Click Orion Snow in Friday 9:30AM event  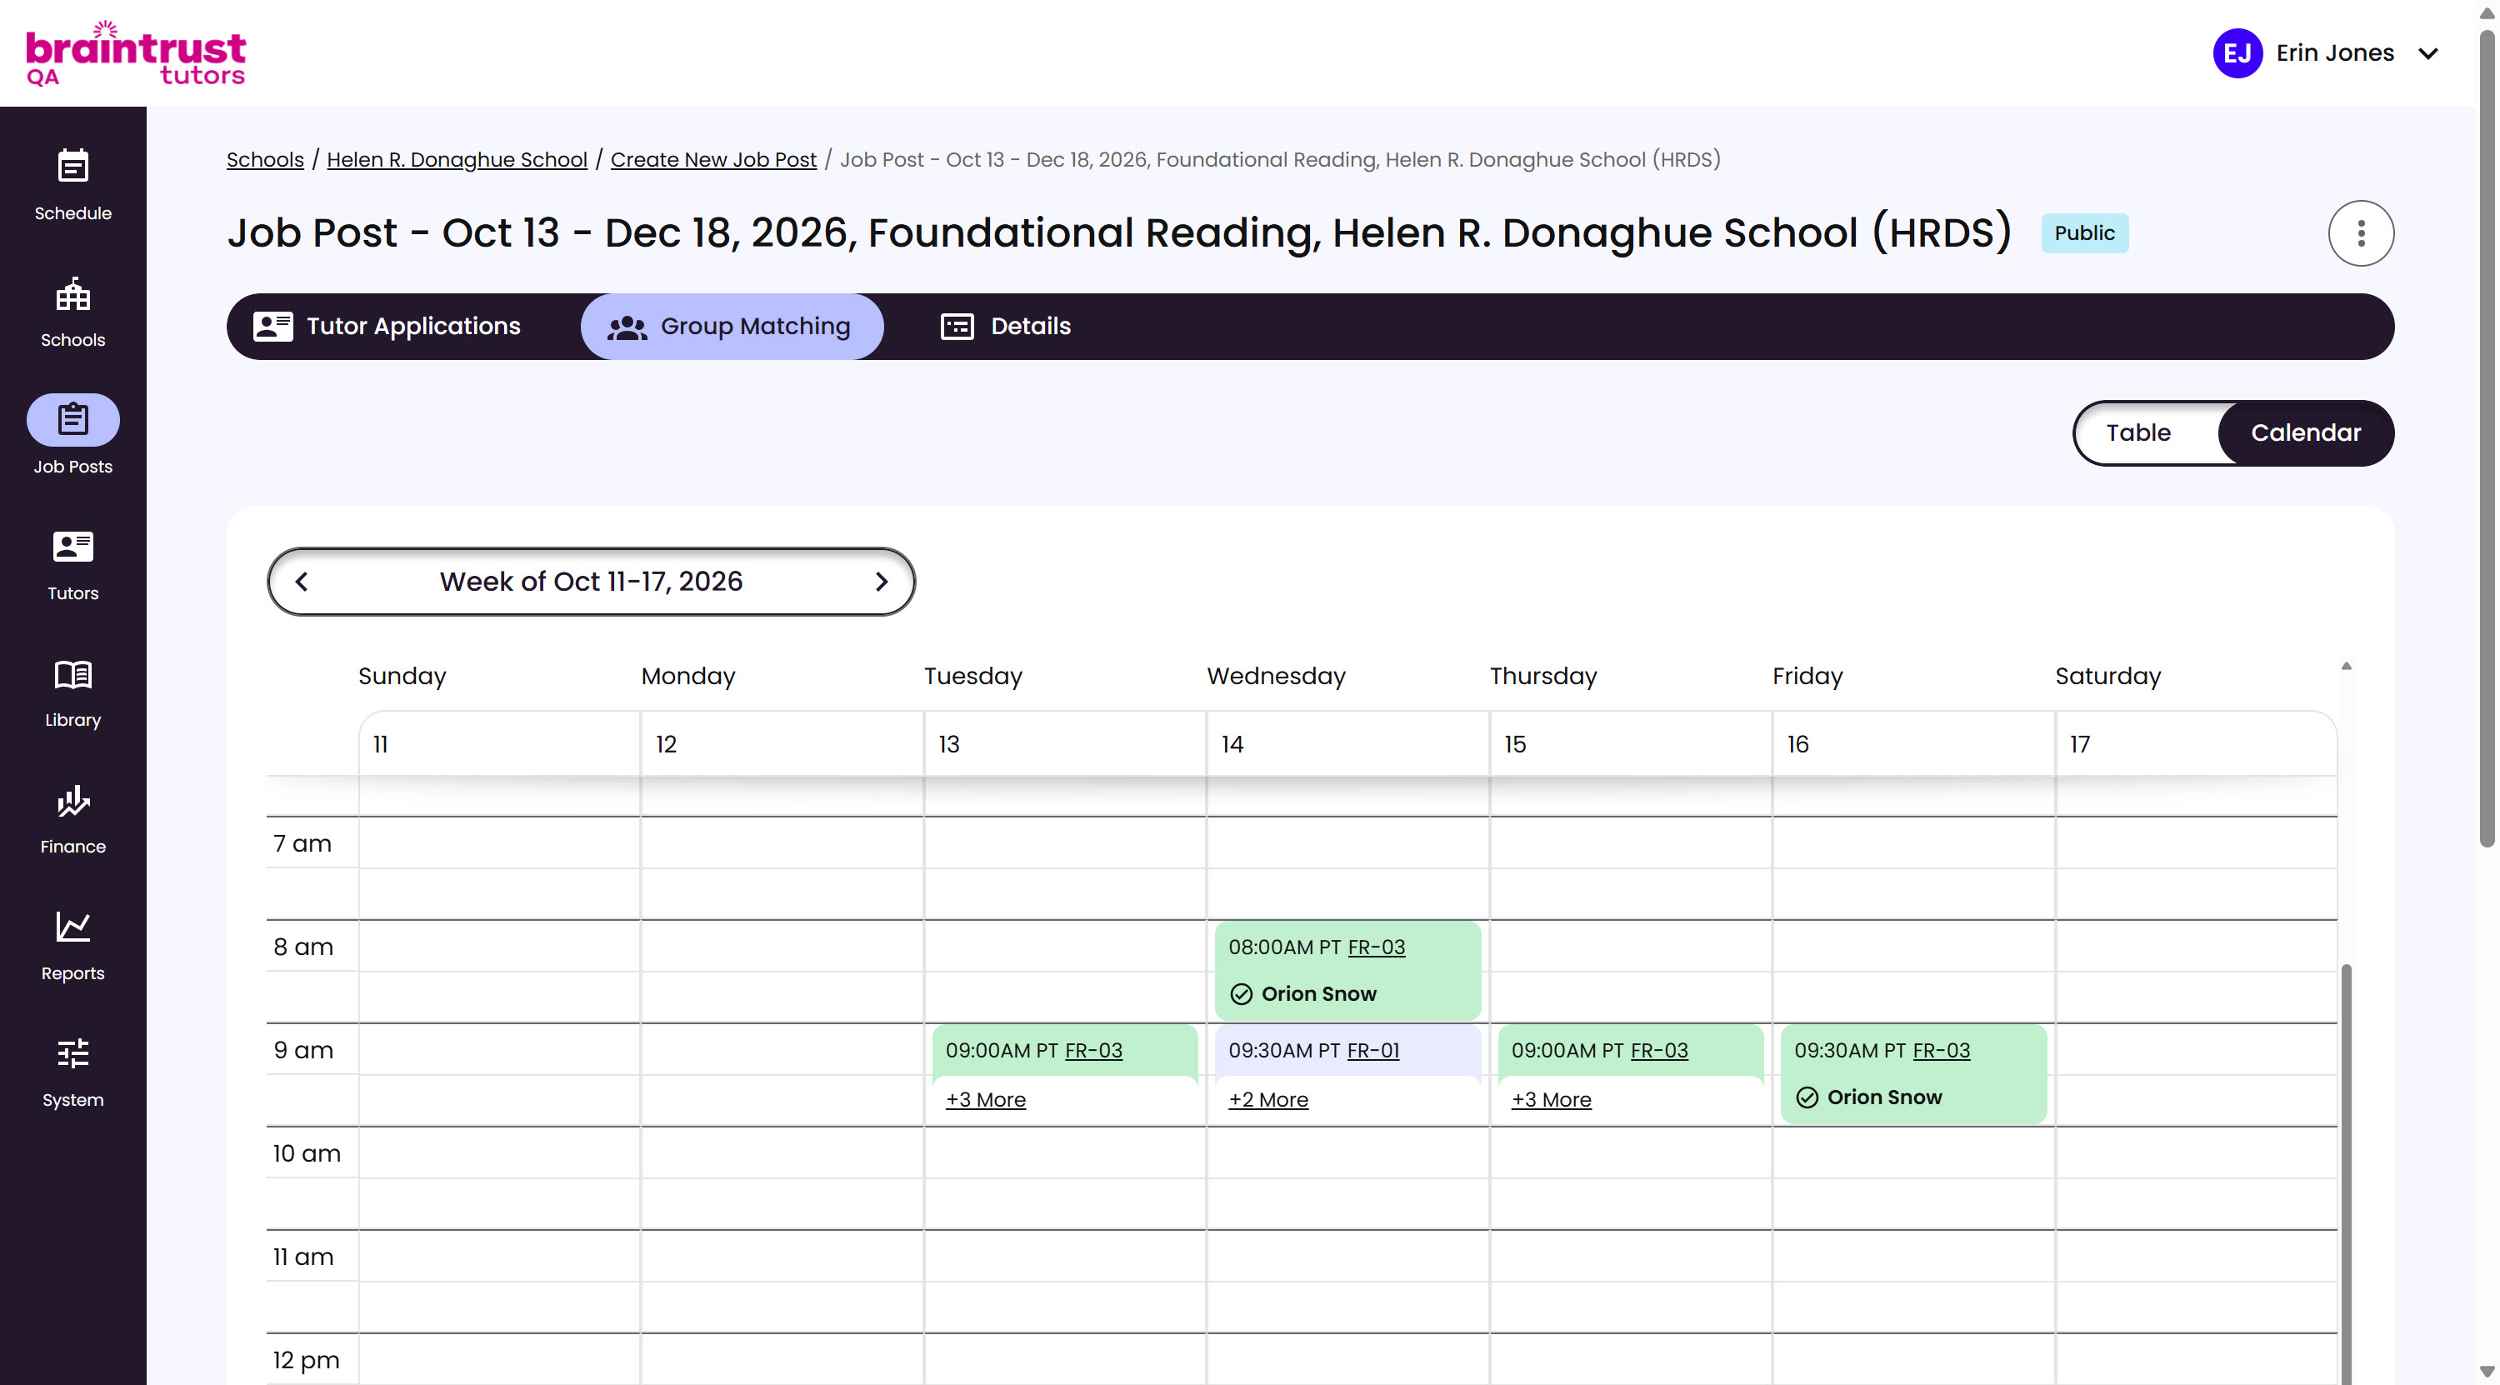point(1883,1097)
